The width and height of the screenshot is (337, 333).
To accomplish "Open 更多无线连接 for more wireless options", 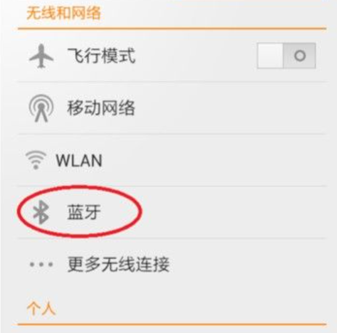I will click(172, 264).
